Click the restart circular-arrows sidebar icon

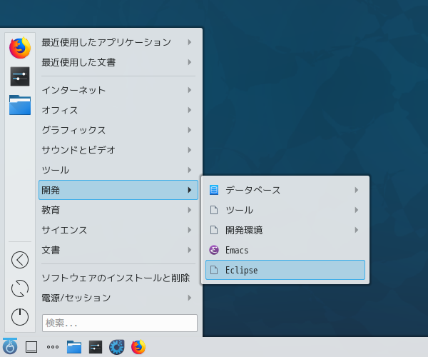20,288
